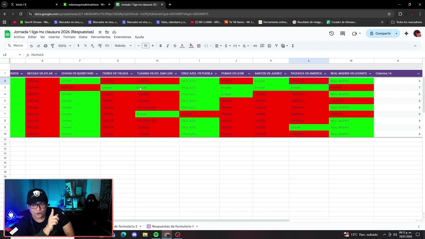Open the Roboto font dropdown
This screenshot has height=239, width=425.
click(x=123, y=46)
